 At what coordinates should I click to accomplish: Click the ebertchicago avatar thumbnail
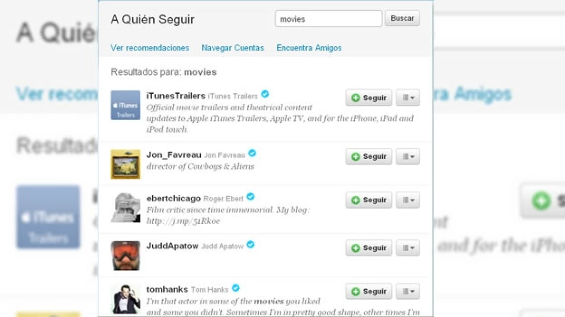(x=126, y=208)
